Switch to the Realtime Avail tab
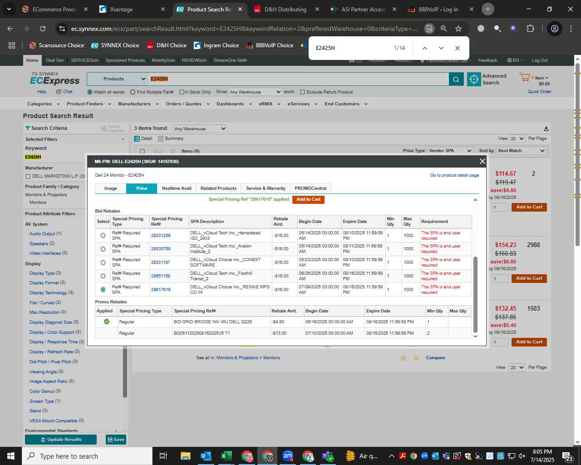The image size is (581, 465). click(x=177, y=188)
